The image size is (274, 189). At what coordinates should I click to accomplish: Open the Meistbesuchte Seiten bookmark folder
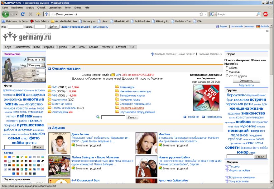(x=15, y=21)
